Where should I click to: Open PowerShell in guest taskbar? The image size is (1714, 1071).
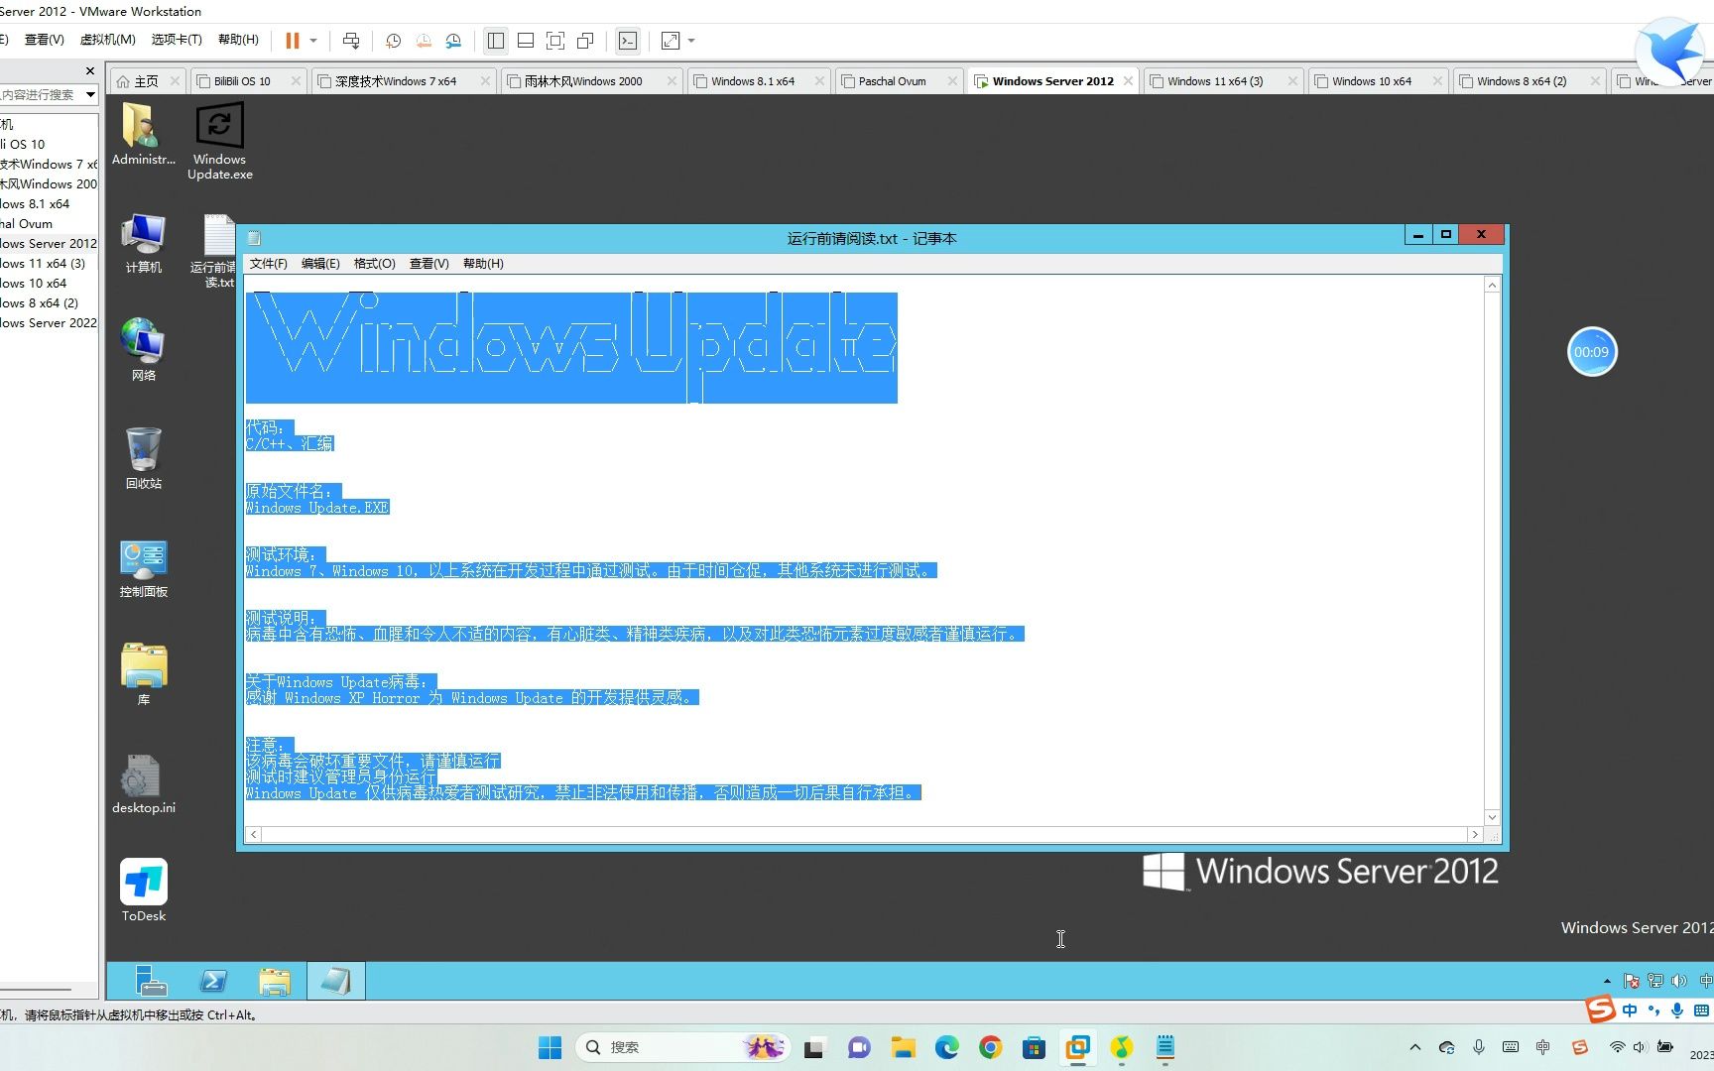(213, 981)
